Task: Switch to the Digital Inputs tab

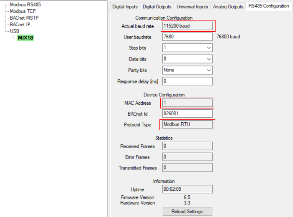Action: 124,7
